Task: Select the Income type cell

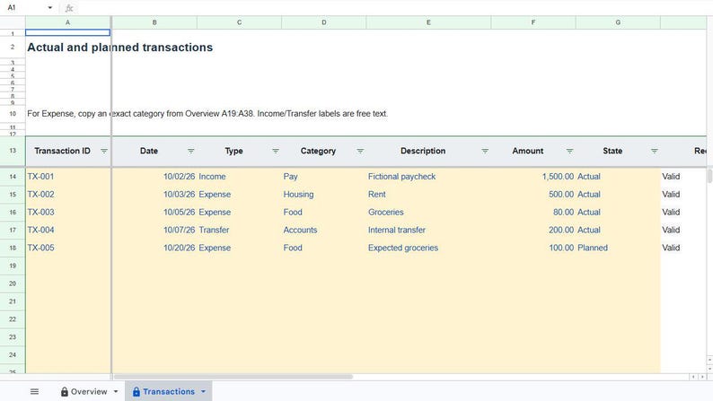Action: [x=239, y=176]
